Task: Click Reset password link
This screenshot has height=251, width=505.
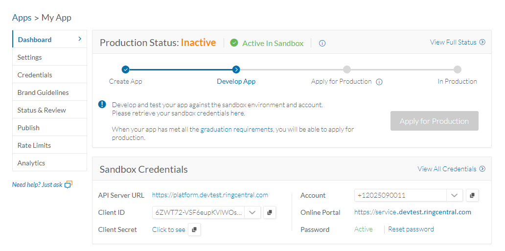Action: click(411, 229)
